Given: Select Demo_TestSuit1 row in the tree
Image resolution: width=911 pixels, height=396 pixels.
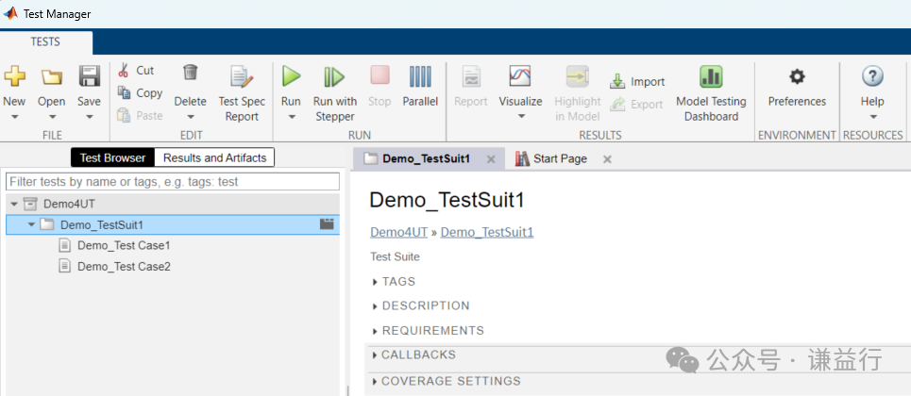Looking at the screenshot, I should (x=173, y=224).
